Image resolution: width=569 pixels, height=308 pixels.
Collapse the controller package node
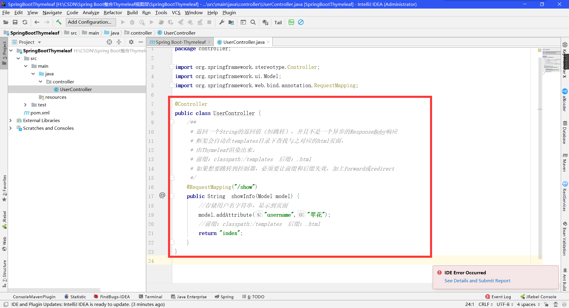[41, 82]
